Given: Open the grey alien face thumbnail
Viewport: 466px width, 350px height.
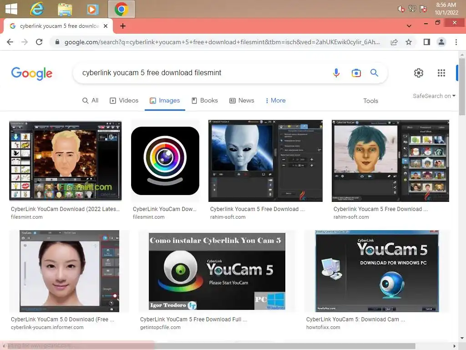Looking at the screenshot, I should pos(265,161).
